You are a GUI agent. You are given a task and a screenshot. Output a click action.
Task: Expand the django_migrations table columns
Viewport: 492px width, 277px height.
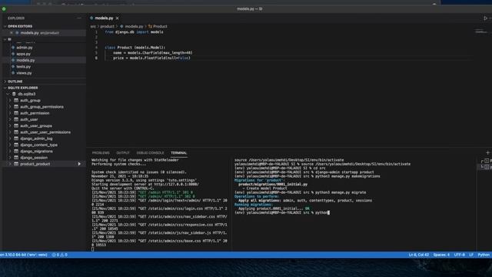[x=10, y=151]
